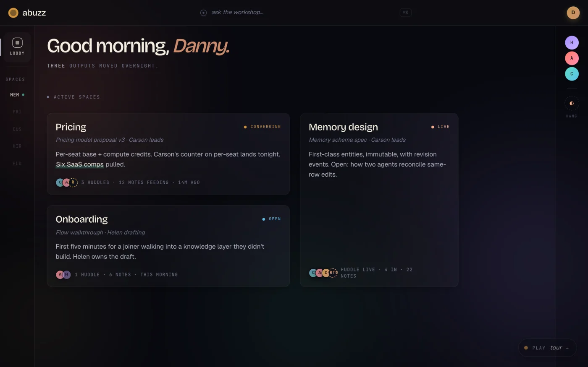Click the LIVE status badge
Viewport: 588px width, 367px height.
[440, 127]
